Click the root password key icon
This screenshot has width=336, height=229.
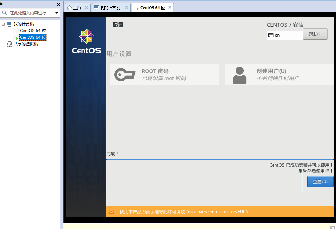coord(125,75)
